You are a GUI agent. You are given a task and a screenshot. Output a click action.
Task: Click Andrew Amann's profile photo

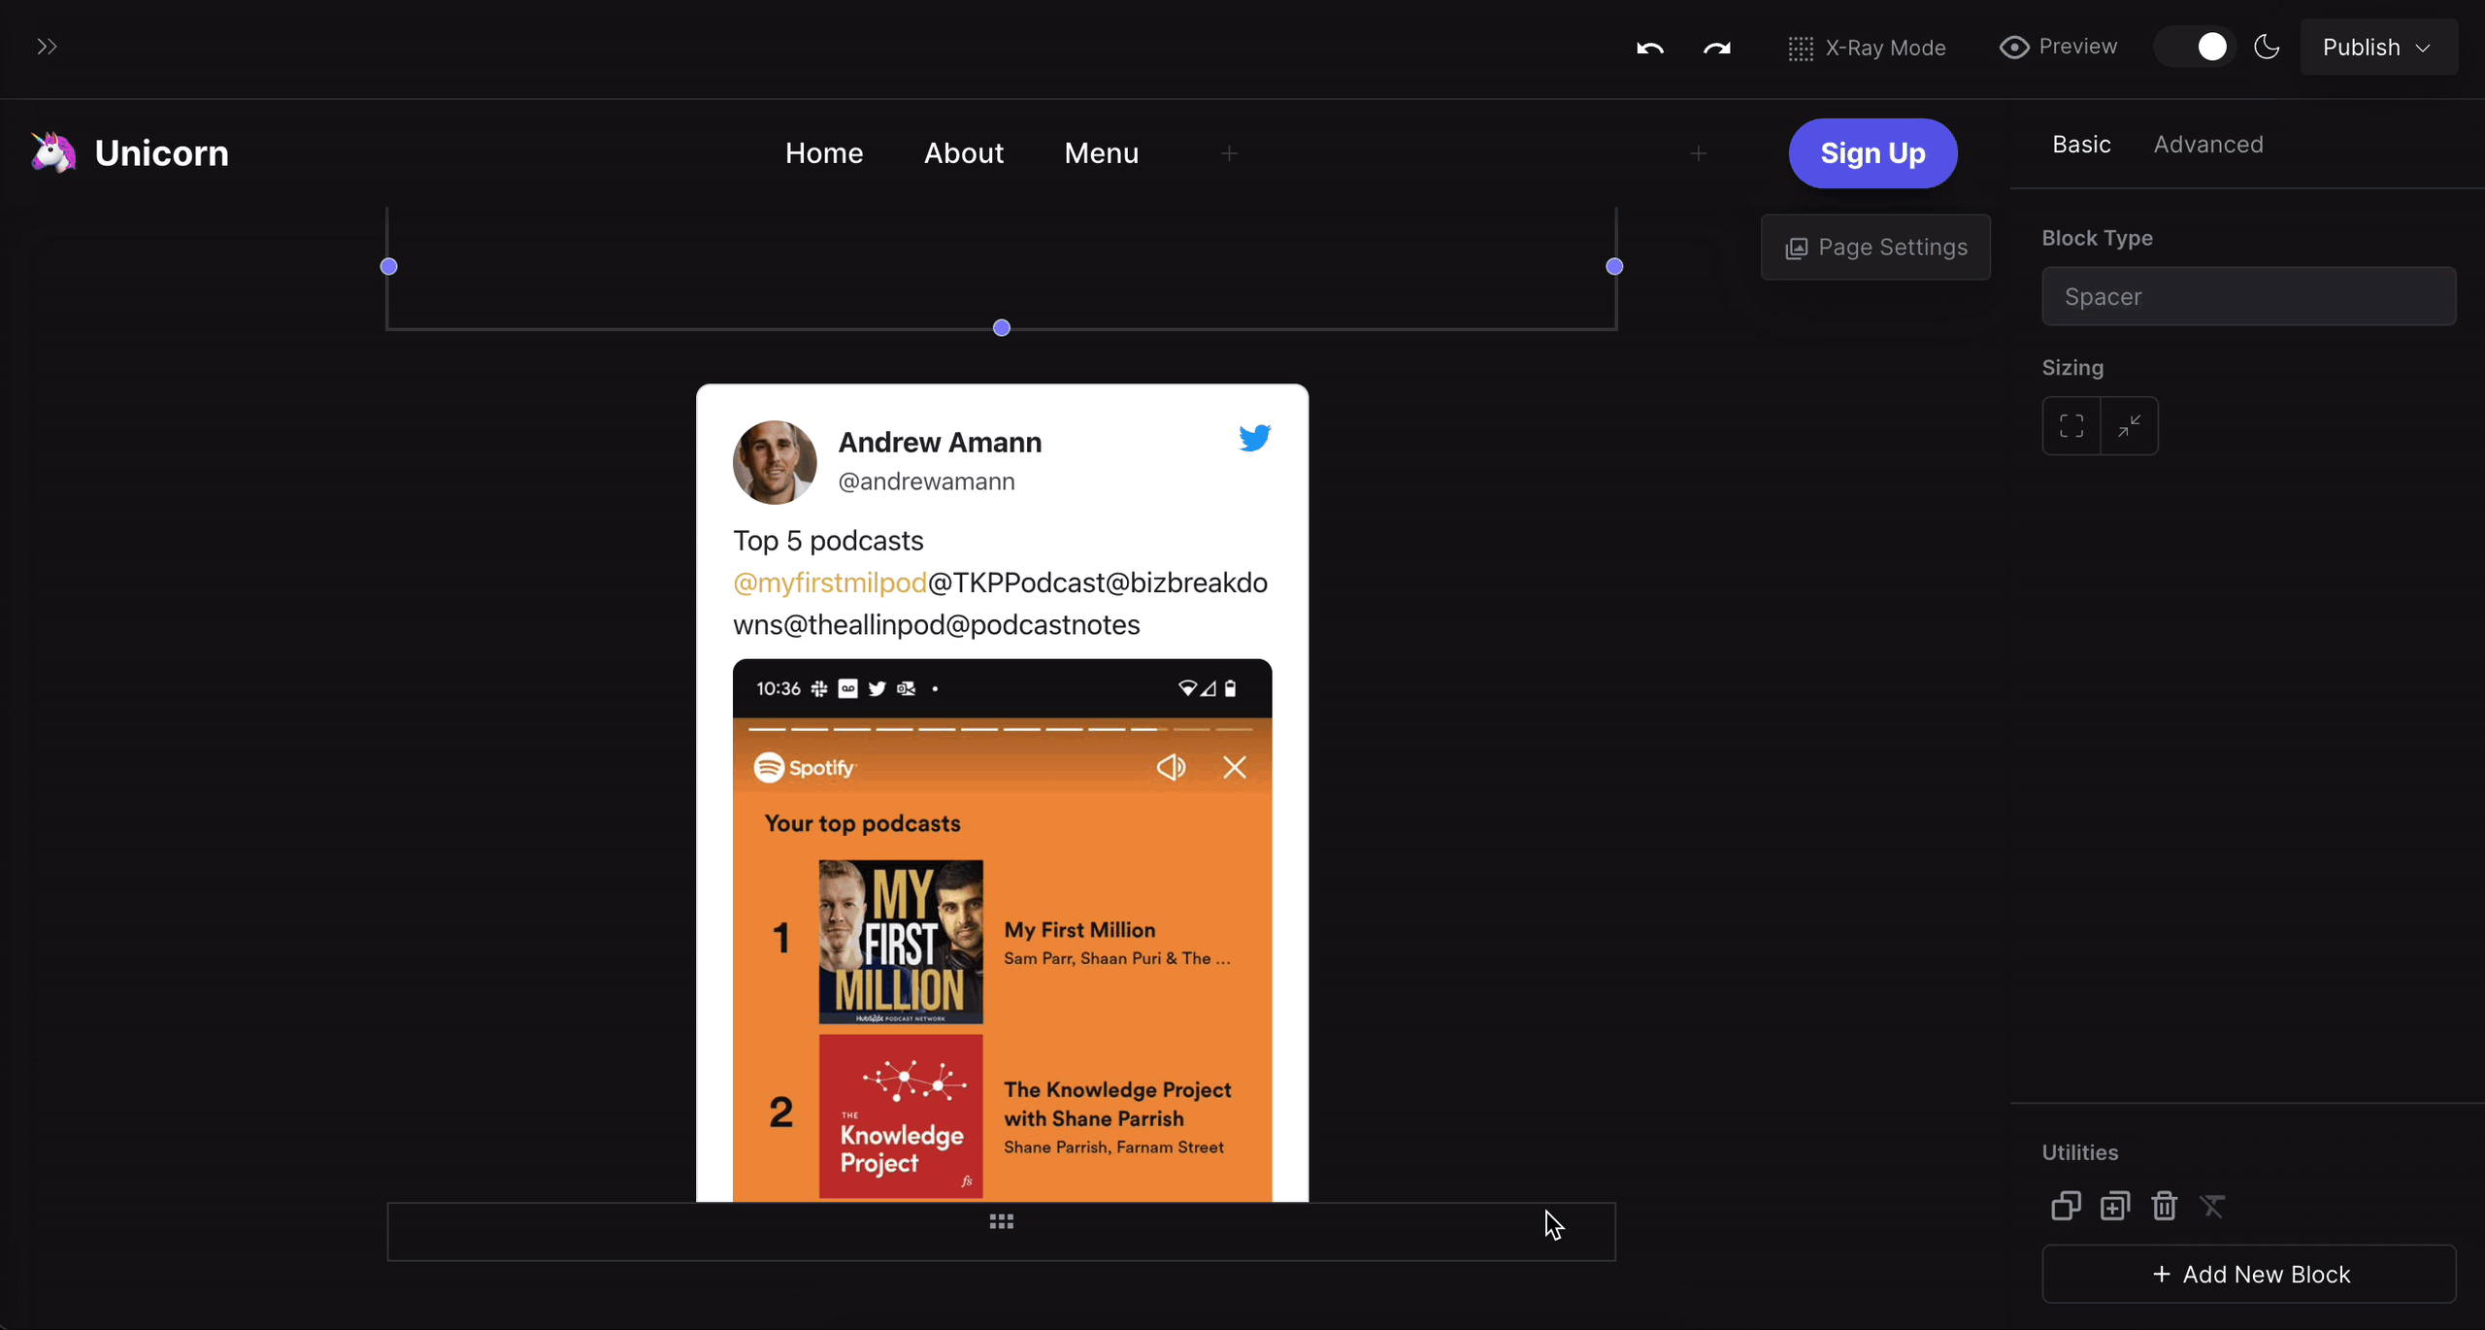(775, 462)
